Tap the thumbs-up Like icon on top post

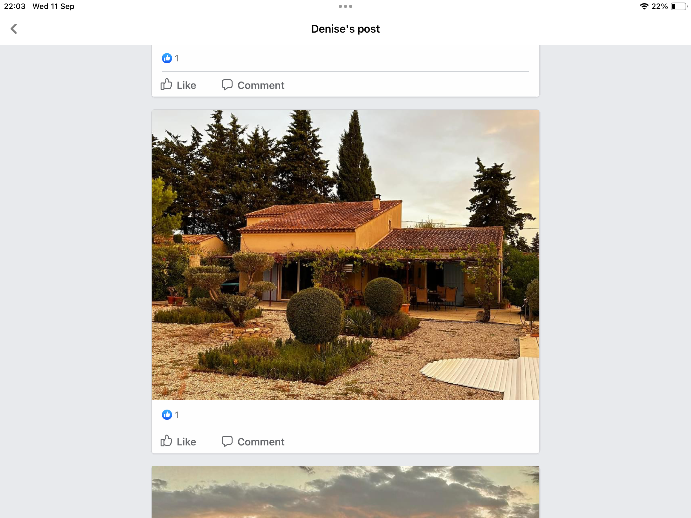coord(166,84)
